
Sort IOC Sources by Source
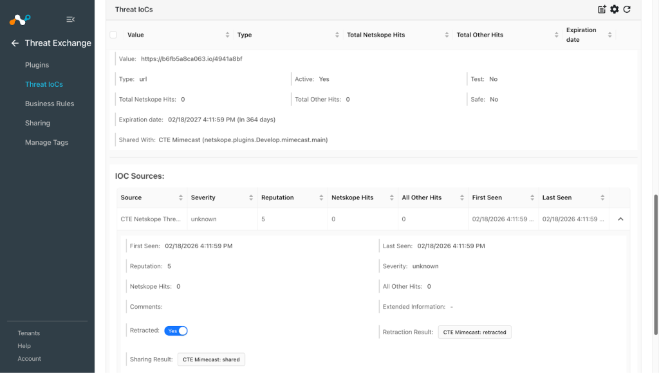point(181,197)
